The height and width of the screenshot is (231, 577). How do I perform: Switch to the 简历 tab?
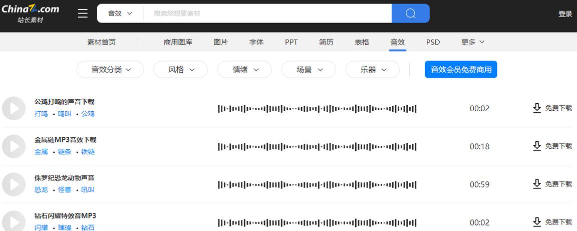pos(326,42)
